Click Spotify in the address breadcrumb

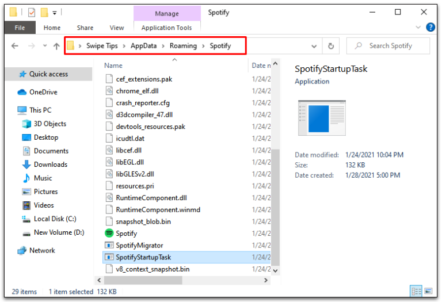coord(220,46)
